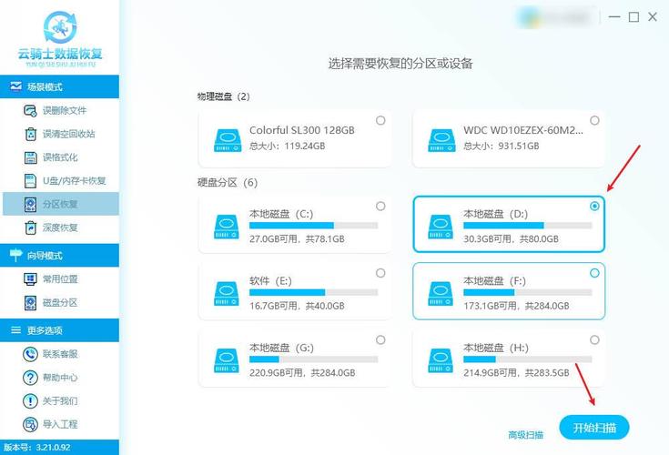The height and width of the screenshot is (455, 669).
Task: Open 常用位置 under 向导模式
Action: pos(61,279)
